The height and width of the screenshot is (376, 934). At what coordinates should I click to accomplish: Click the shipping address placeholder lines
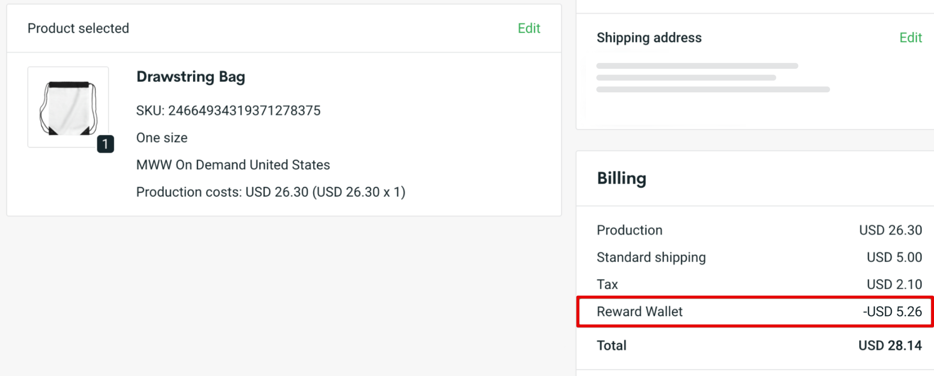(x=713, y=77)
